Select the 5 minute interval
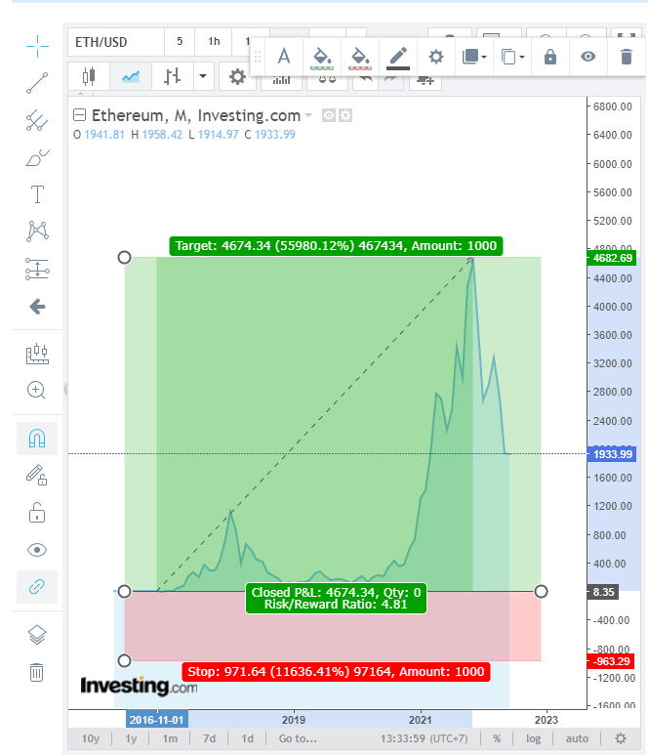The image size is (648, 756). click(180, 42)
